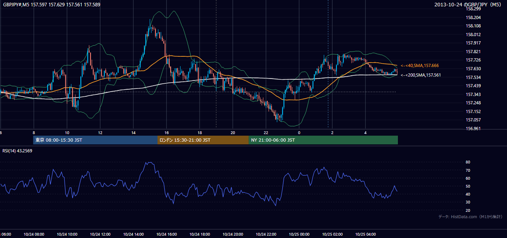Click RSI scale value 60
507x238 pixels.
point(468,178)
